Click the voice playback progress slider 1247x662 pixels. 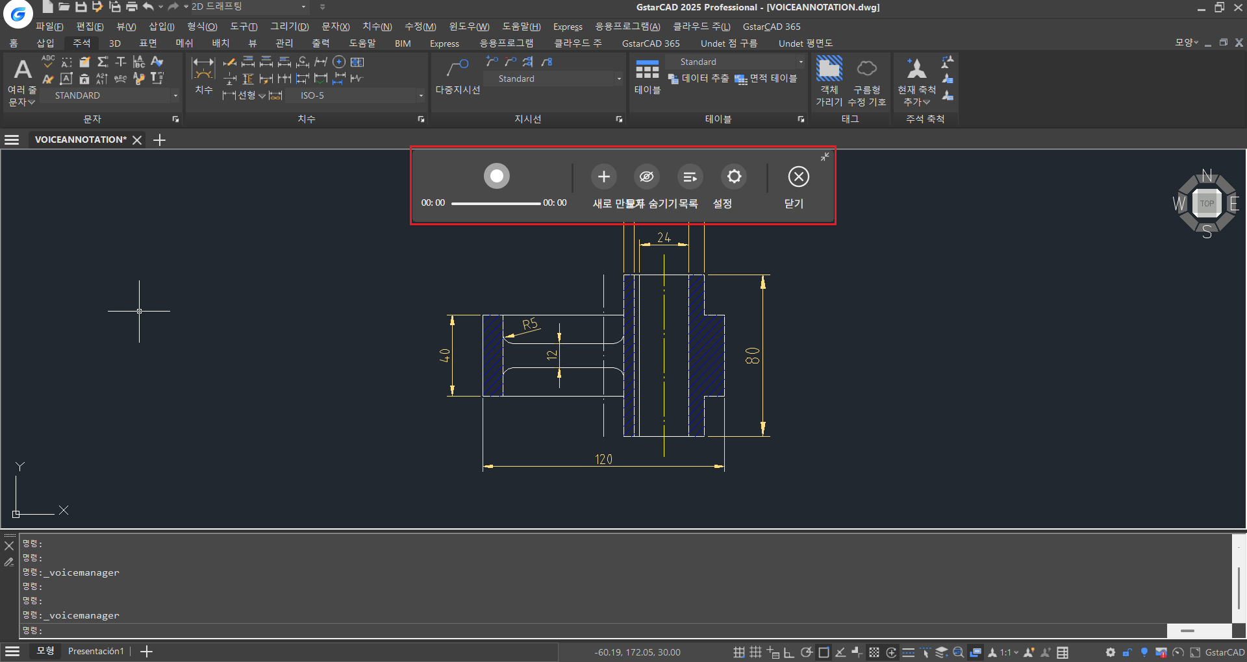pos(496,203)
